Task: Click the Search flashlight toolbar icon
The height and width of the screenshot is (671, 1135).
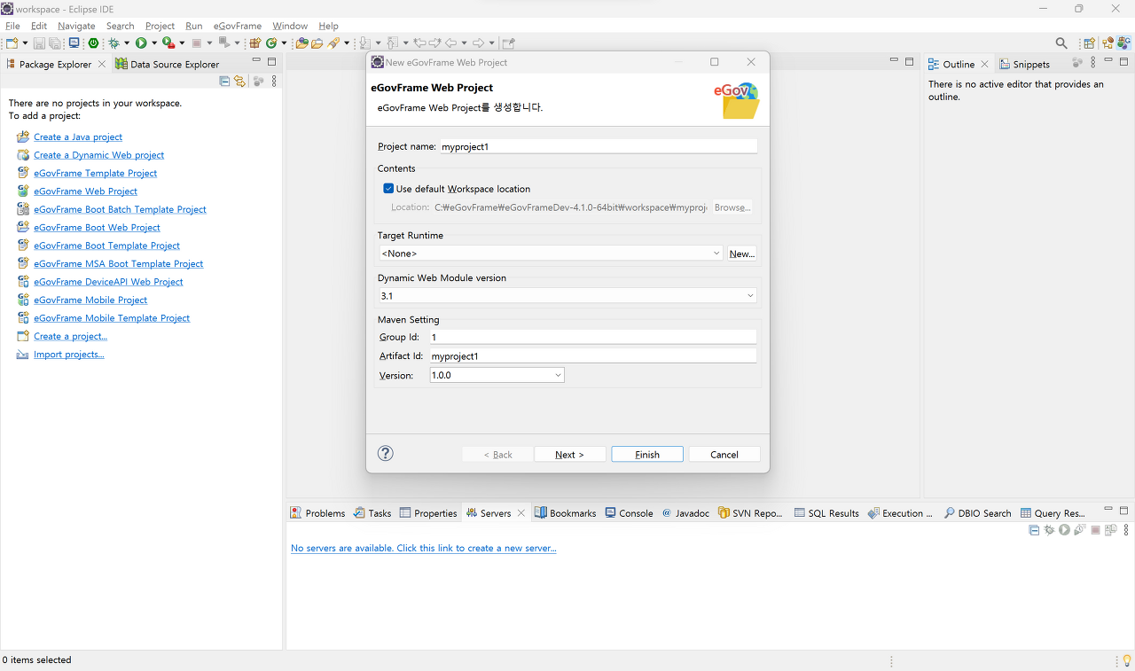Action: pos(334,43)
